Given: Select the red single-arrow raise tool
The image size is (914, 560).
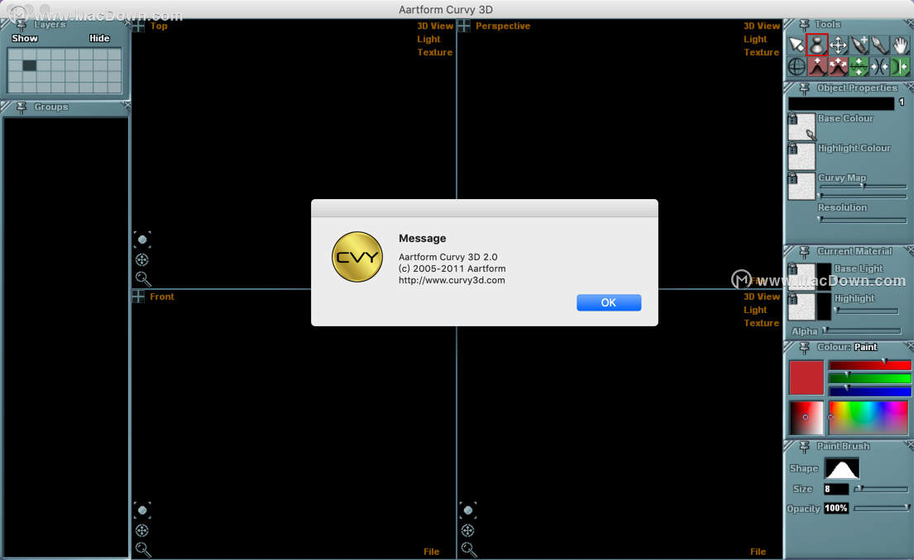Looking at the screenshot, I should 817,66.
